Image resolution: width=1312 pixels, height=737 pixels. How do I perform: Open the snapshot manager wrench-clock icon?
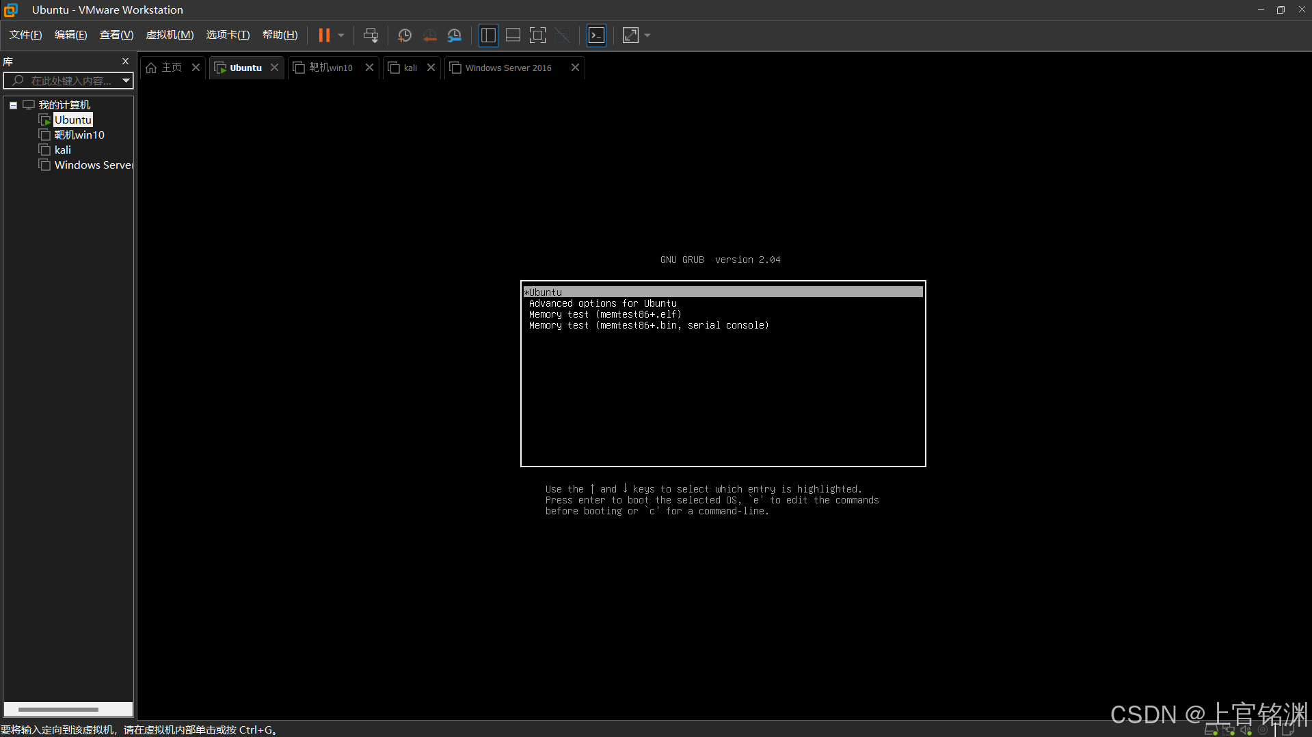tap(454, 36)
